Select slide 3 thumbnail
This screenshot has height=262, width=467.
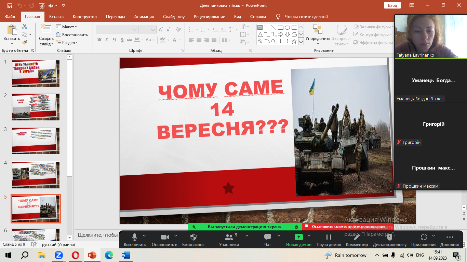(36, 141)
